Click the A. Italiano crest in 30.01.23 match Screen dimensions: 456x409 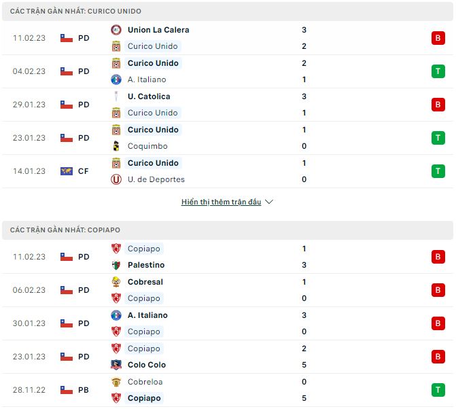coord(116,315)
